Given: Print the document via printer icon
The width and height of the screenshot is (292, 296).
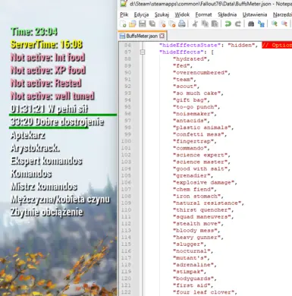Looking at the screenshot, I should click(182, 24).
